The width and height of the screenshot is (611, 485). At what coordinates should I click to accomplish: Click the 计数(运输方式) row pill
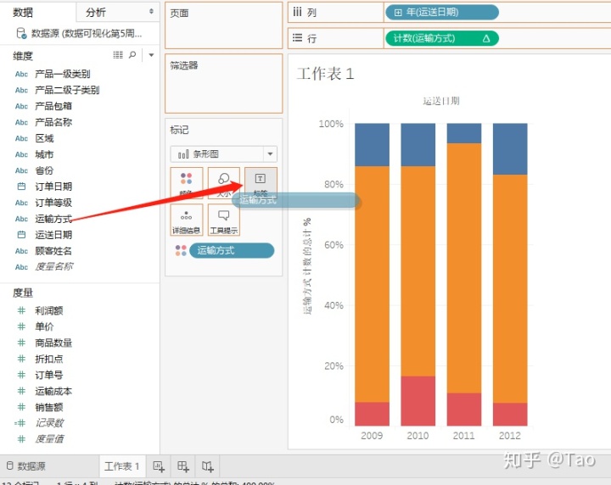(x=441, y=38)
